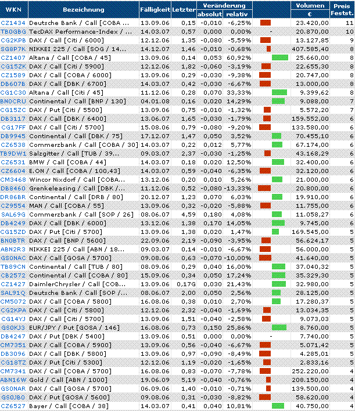
Task: View the DB4247 WKN link
Action: click(x=13, y=336)
